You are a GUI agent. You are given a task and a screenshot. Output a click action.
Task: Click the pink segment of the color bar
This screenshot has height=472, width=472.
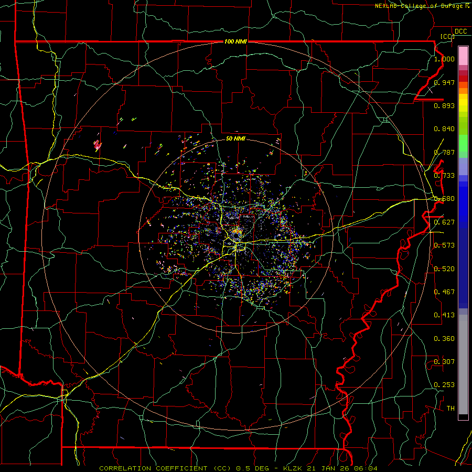pos(463,56)
